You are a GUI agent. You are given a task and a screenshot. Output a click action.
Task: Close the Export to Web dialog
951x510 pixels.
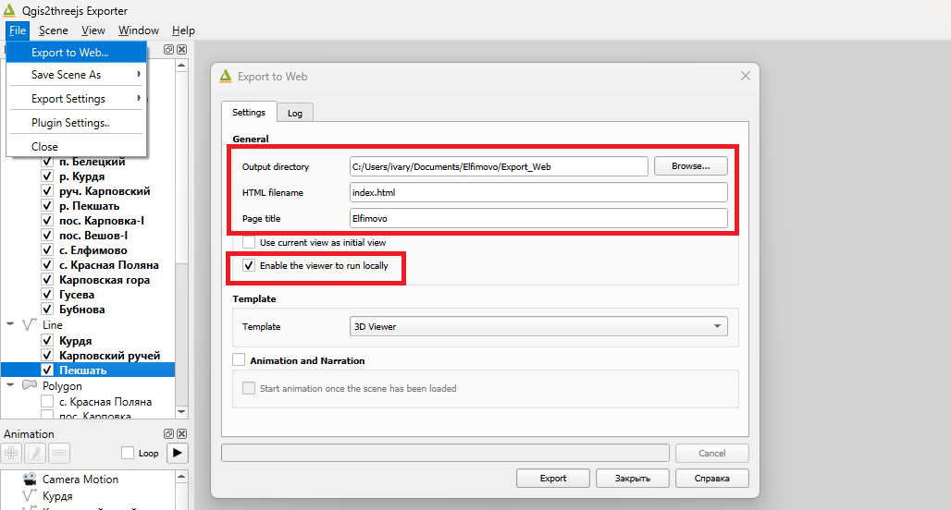pos(746,76)
